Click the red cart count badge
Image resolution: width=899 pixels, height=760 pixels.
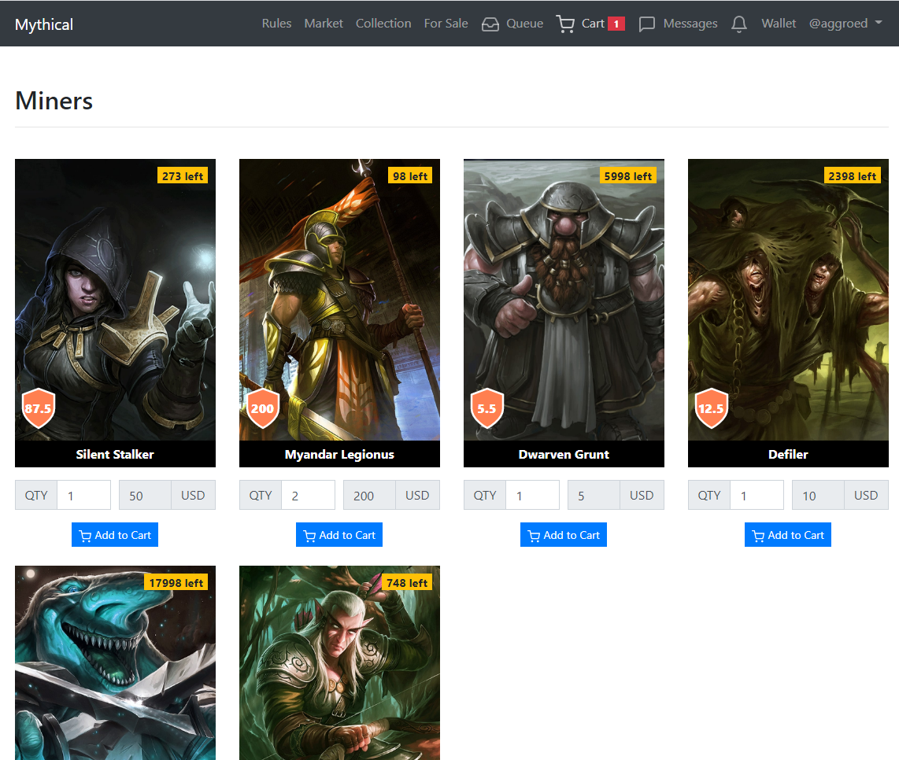coord(616,24)
